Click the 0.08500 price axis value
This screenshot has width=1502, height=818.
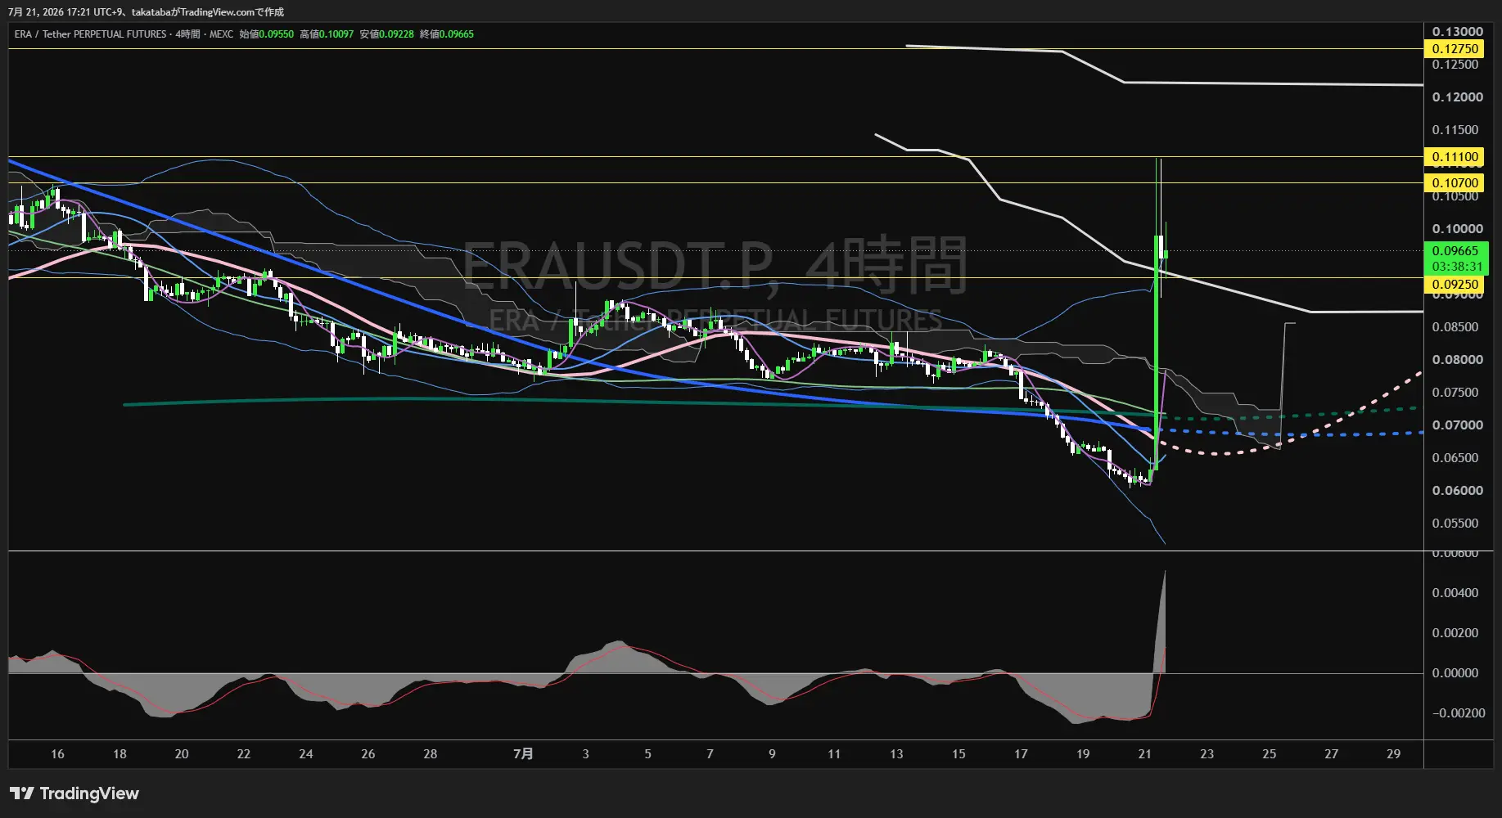tap(1455, 327)
